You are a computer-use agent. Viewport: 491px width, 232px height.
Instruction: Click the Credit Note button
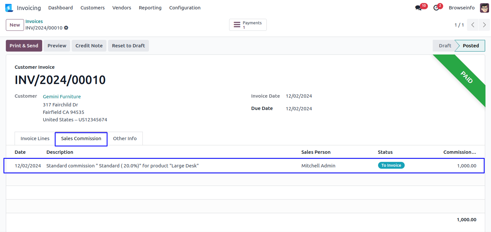coord(89,46)
